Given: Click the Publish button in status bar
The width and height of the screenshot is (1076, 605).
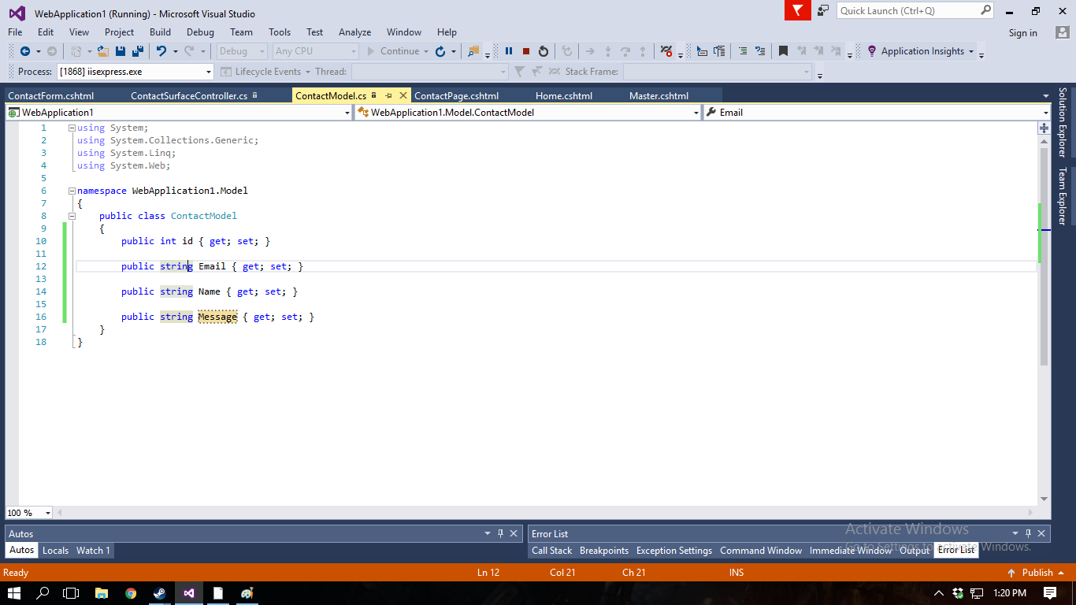Looking at the screenshot, I should click(x=1037, y=573).
